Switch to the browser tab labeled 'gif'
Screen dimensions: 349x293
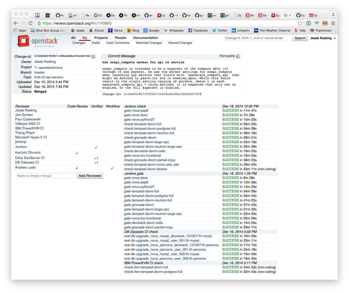point(225,15)
